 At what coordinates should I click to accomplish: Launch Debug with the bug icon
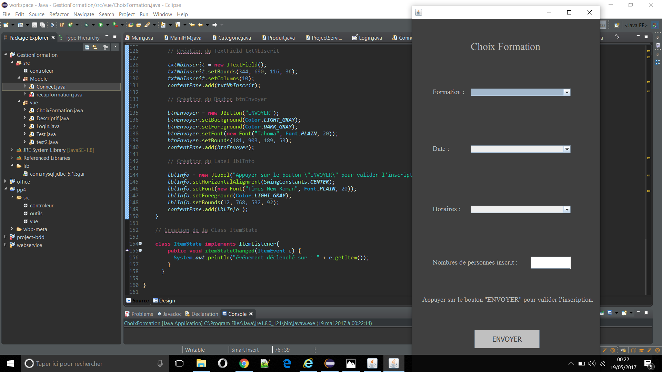click(x=87, y=25)
